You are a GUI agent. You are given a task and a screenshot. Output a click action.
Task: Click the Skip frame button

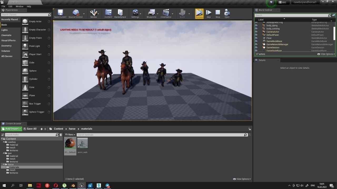[x=209, y=14]
